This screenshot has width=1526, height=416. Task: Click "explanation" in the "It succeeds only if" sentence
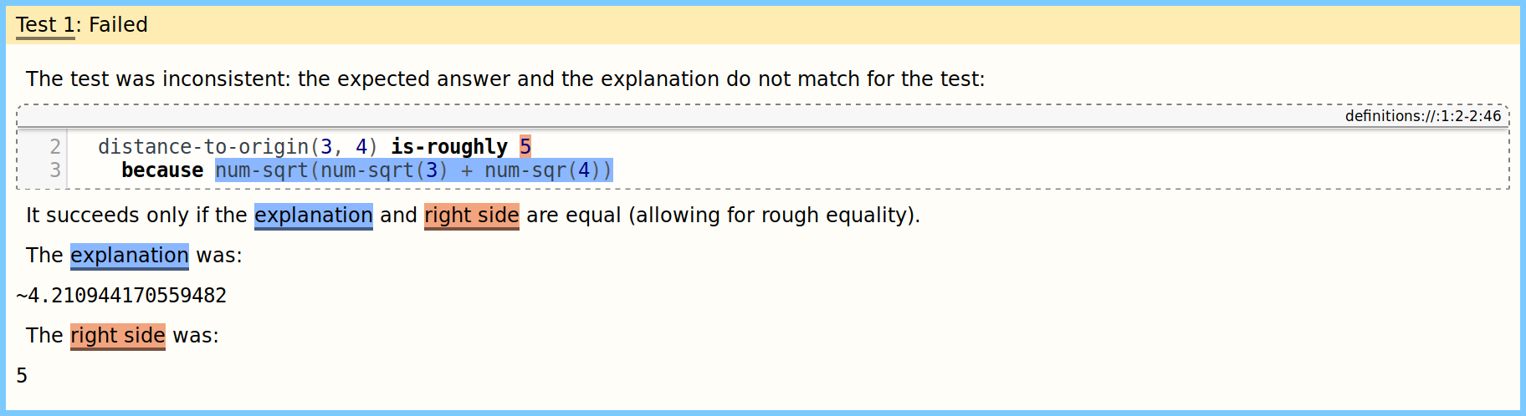coord(313,216)
